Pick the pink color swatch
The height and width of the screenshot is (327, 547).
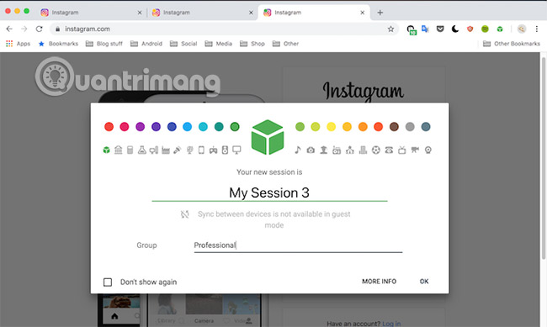[125, 127]
